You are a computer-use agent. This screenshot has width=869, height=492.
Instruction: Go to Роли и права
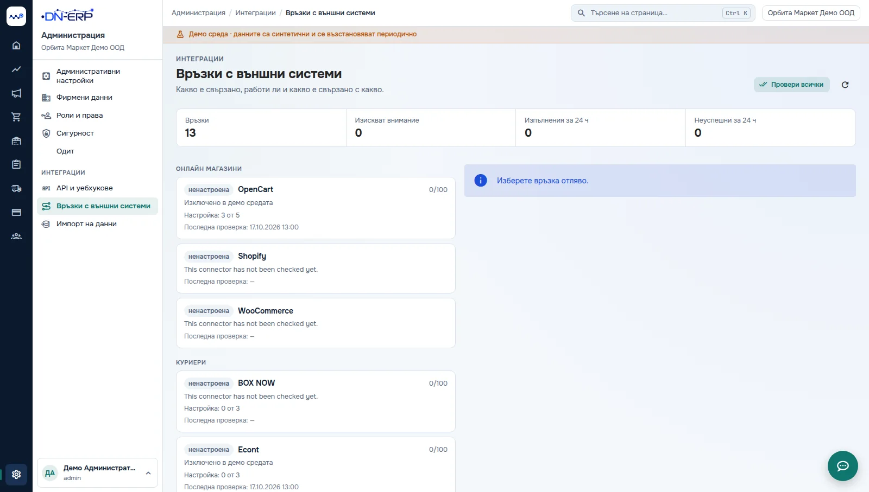[x=97, y=116]
